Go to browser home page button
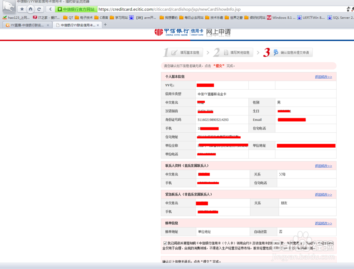 point(30,9)
